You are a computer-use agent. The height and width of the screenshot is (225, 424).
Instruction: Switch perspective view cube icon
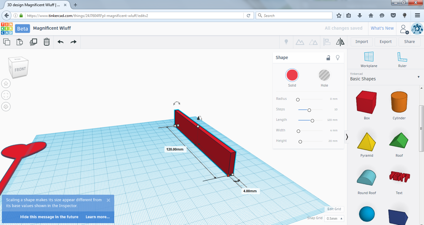click(x=6, y=107)
